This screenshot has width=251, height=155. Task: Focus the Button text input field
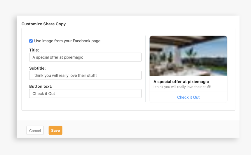click(x=85, y=94)
